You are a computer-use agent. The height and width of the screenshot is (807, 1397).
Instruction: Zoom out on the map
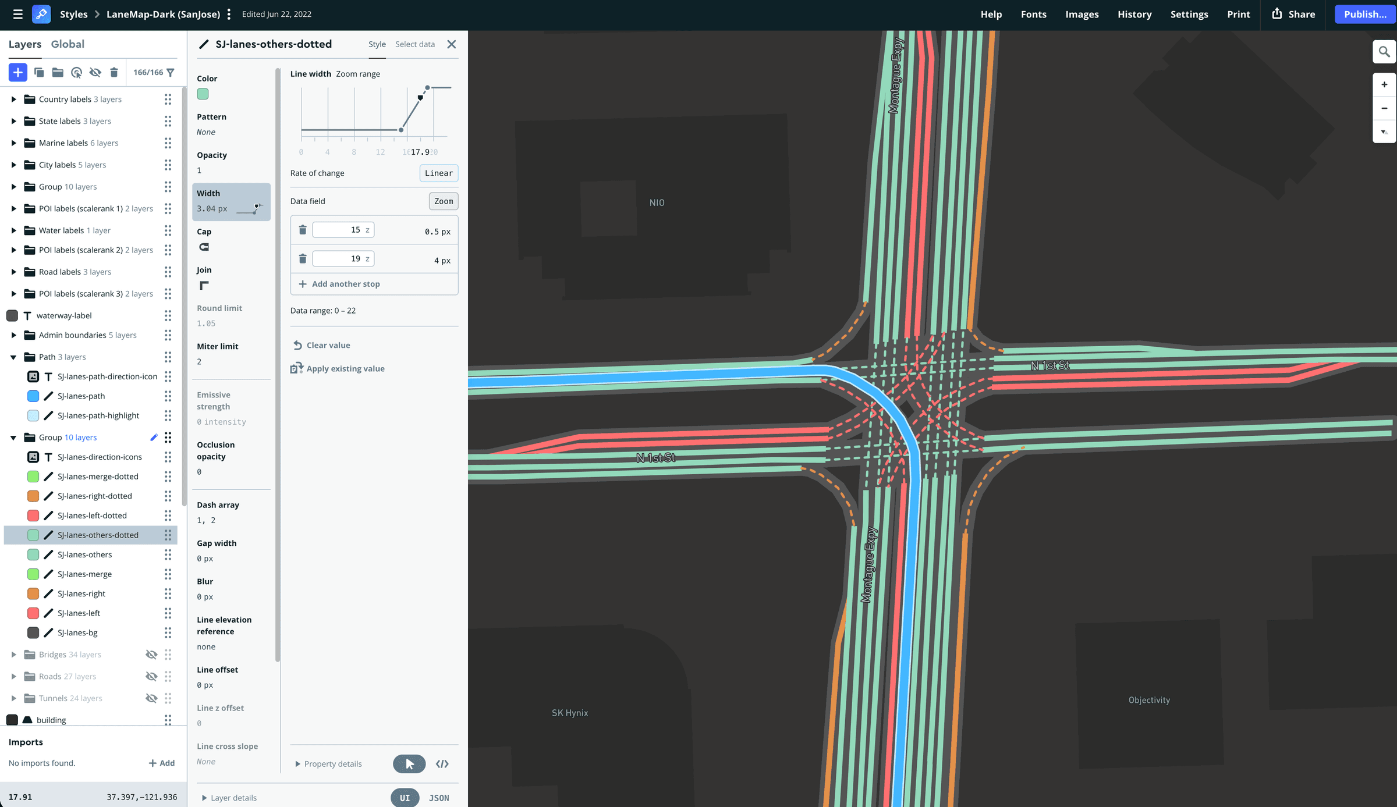pyautogui.click(x=1384, y=108)
